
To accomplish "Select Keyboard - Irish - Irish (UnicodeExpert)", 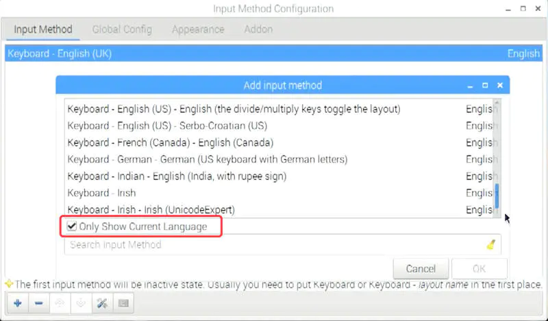I will (x=279, y=209).
